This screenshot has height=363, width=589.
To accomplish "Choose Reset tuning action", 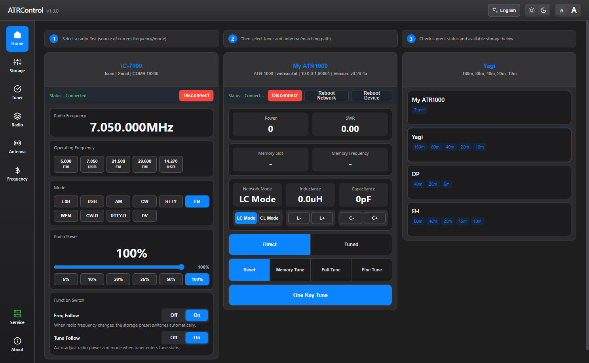I will click(249, 270).
